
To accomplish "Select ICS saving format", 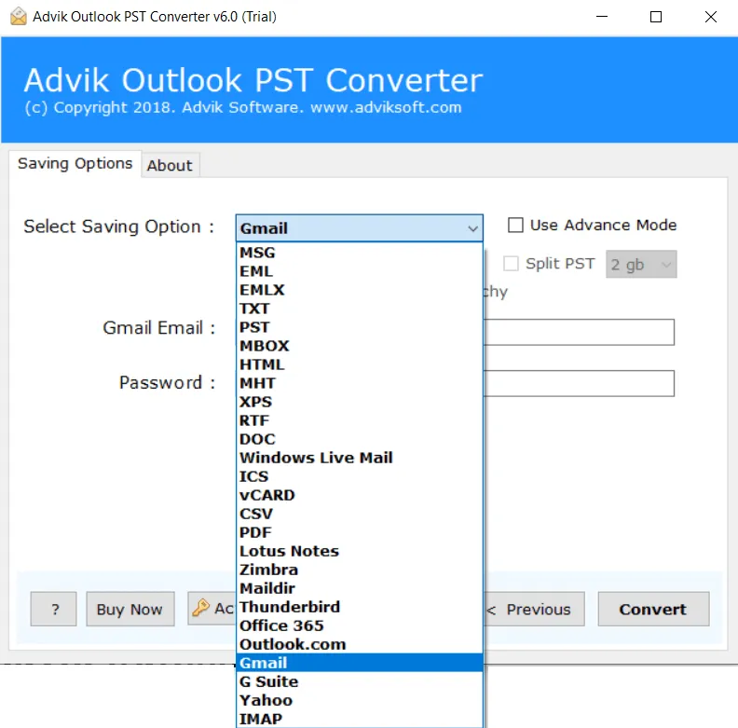I will (x=360, y=476).
